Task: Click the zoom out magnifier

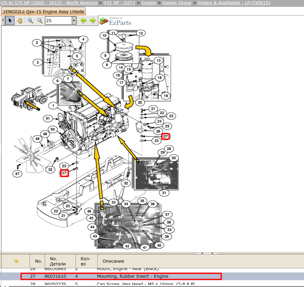Action: [x=40, y=21]
